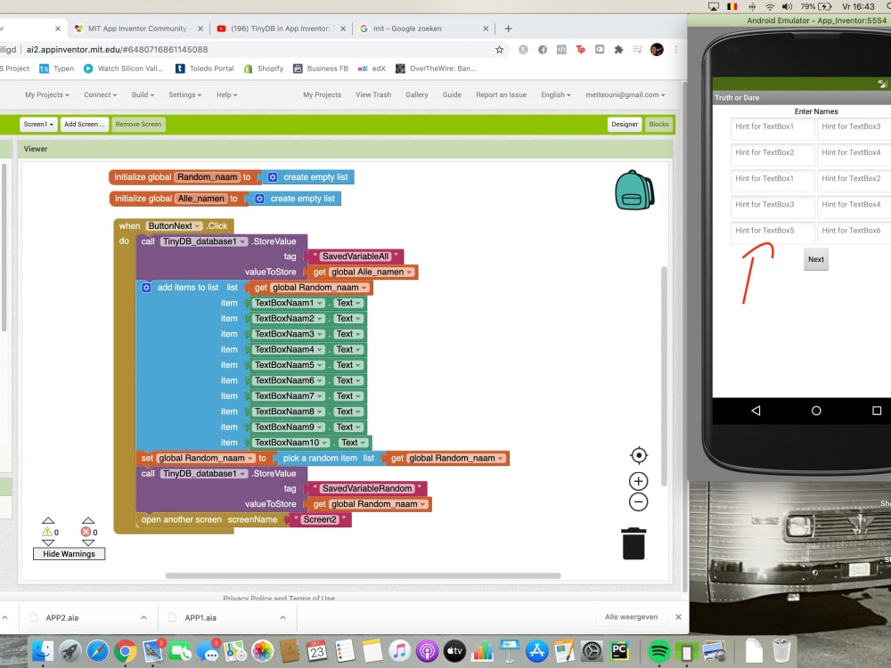
Task: Expand the English language dropdown
Action: pos(556,95)
